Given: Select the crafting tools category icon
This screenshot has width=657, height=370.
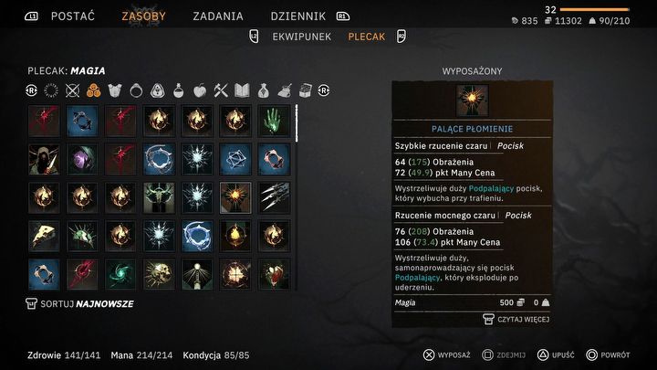Looking at the screenshot, I should click(221, 90).
